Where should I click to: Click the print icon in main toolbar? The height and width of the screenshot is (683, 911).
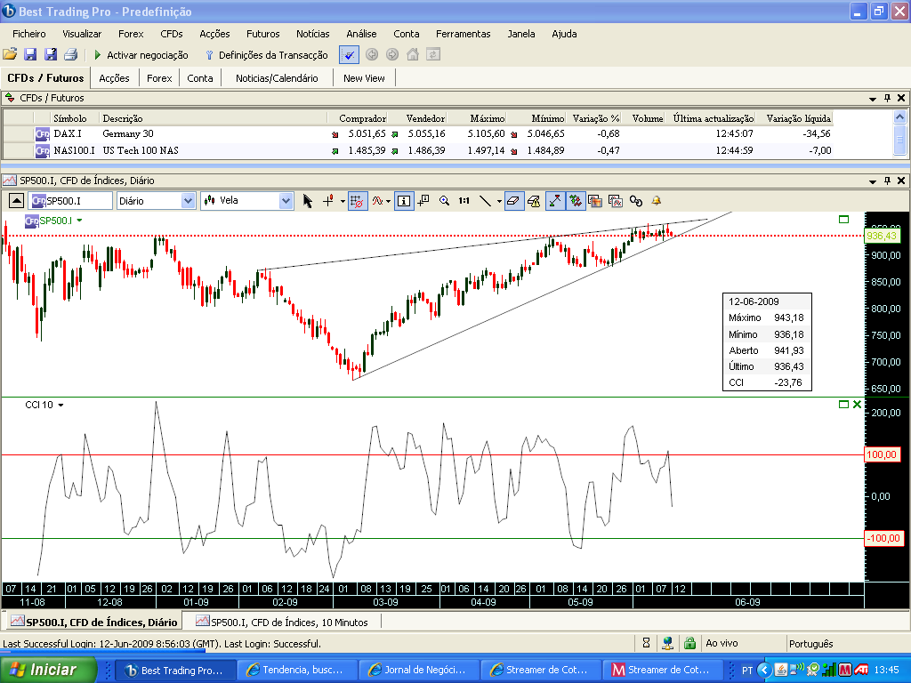point(71,54)
